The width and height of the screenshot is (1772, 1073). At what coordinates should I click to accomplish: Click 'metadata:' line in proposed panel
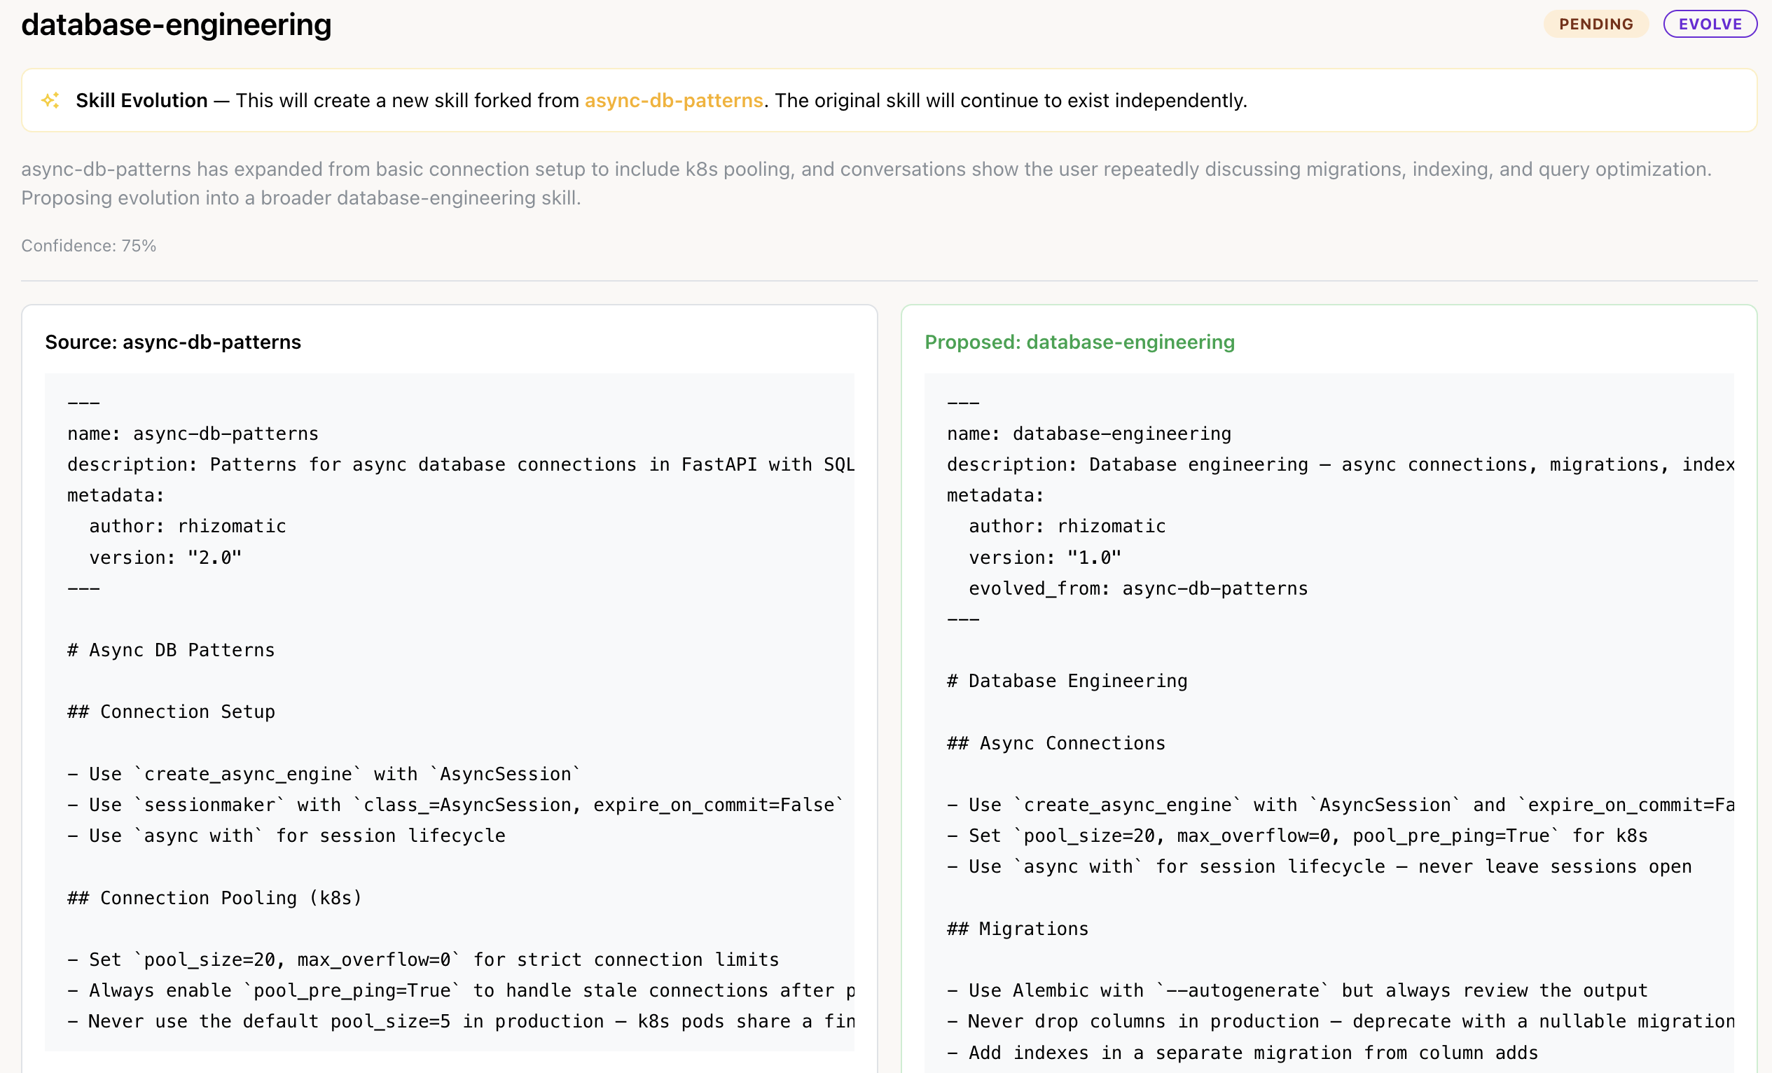995,495
